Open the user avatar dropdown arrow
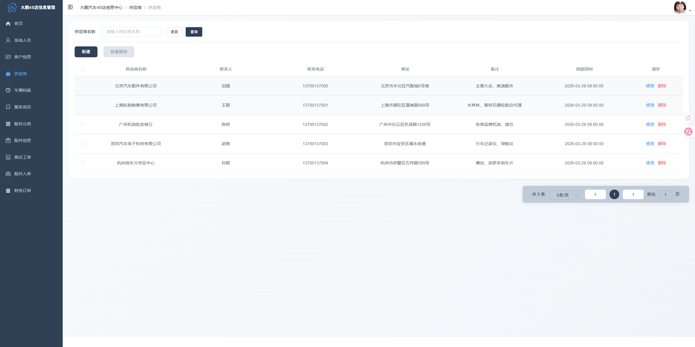This screenshot has width=695, height=347. click(690, 11)
